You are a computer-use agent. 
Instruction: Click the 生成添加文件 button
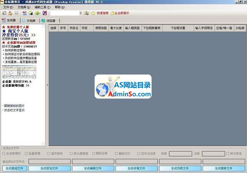click(49, 168)
